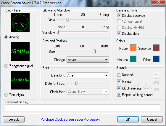Close the Clock Screen Saver window
Image resolution: width=166 pixels, height=126 pixels.
(x=159, y=2)
